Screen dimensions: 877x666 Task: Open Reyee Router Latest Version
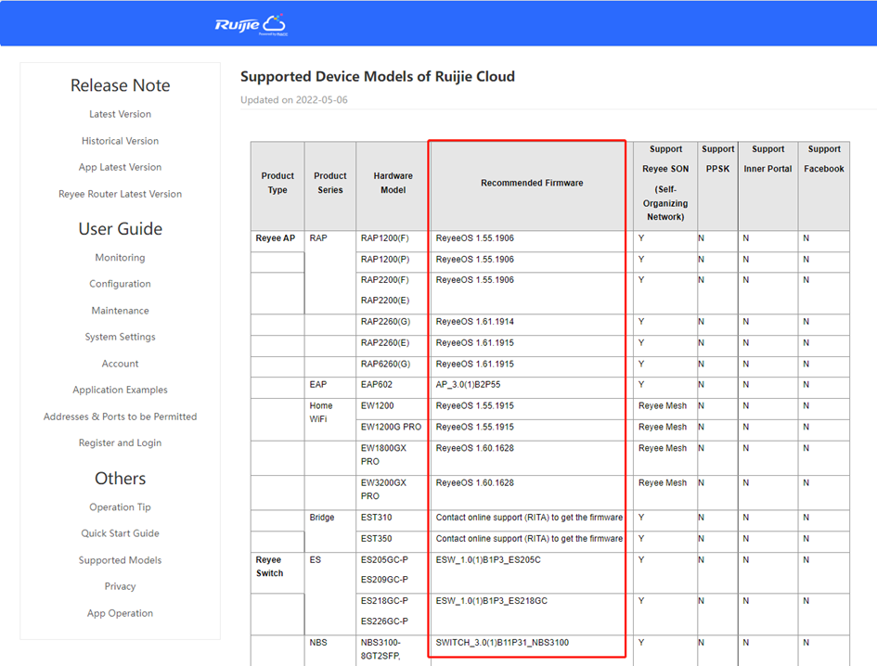[121, 194]
